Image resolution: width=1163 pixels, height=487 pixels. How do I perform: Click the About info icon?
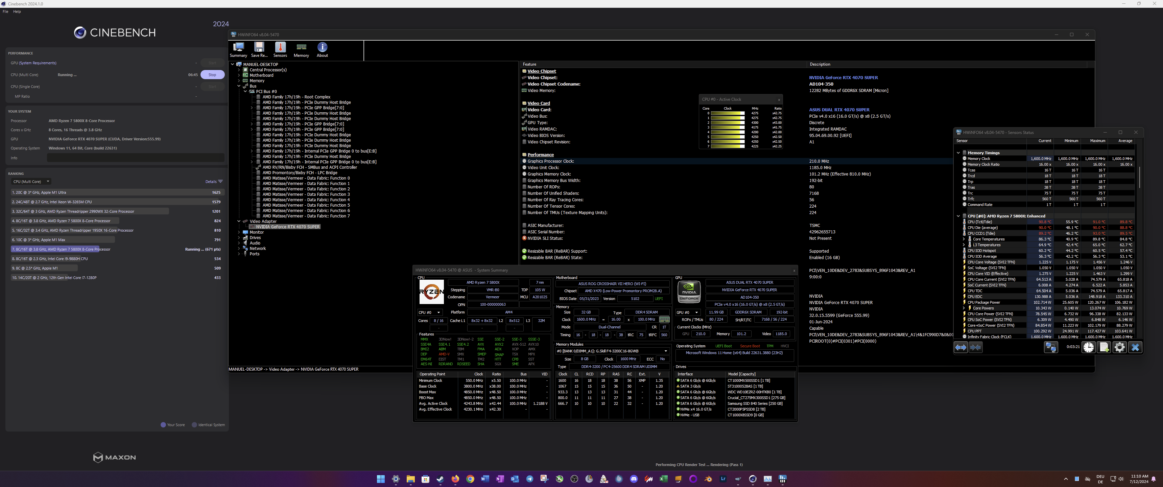point(322,49)
